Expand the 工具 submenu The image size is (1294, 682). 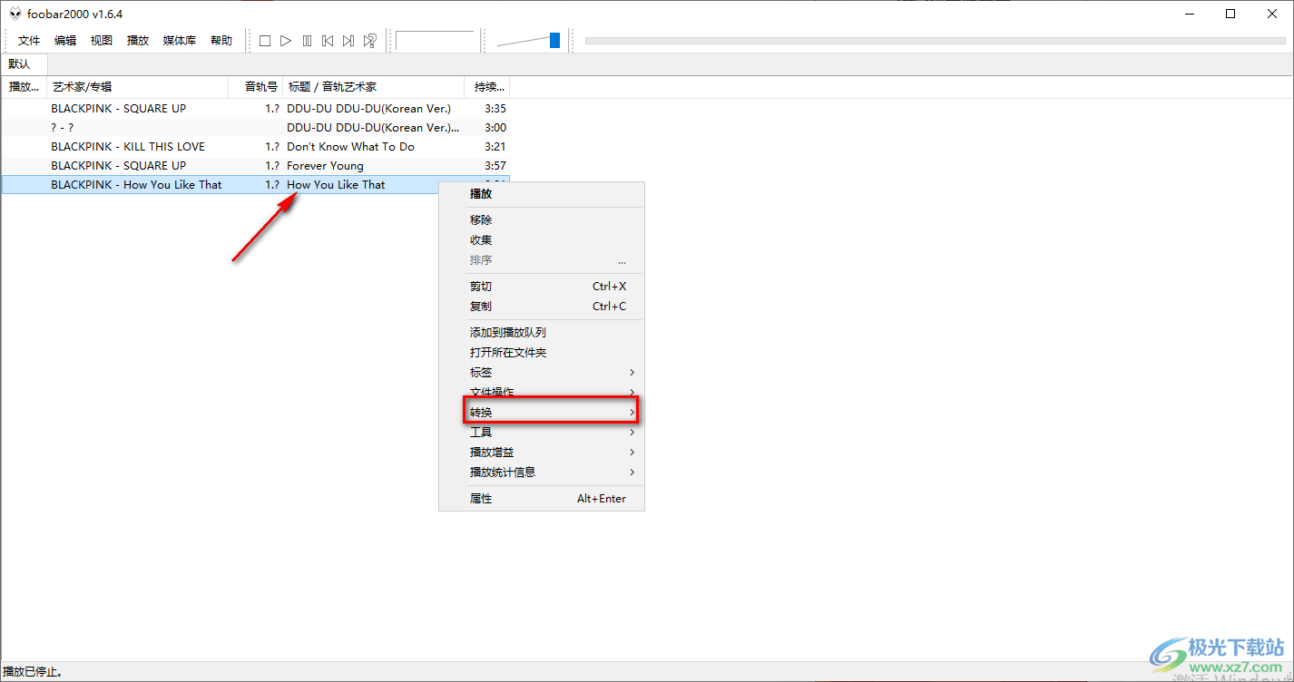point(542,433)
